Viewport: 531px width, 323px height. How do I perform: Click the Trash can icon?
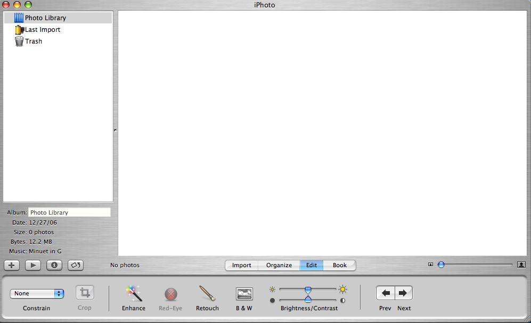point(19,41)
